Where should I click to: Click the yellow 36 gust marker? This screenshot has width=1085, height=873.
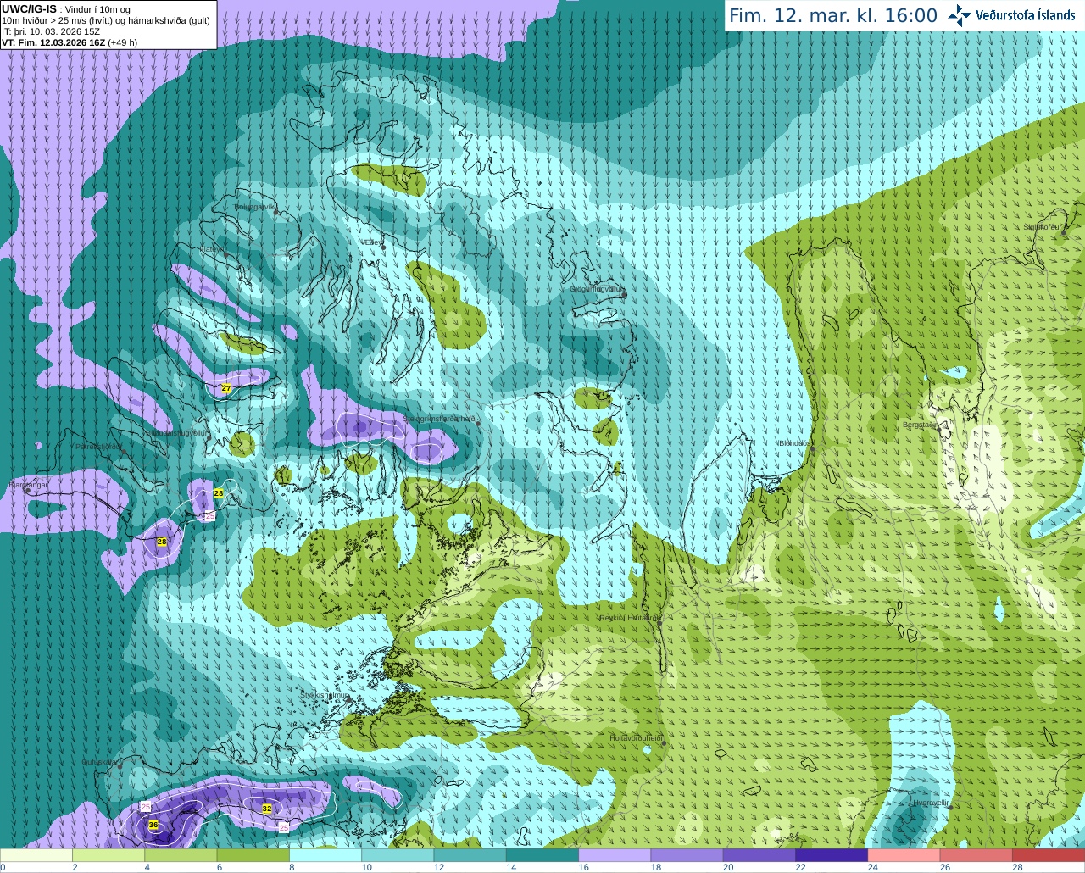click(153, 825)
